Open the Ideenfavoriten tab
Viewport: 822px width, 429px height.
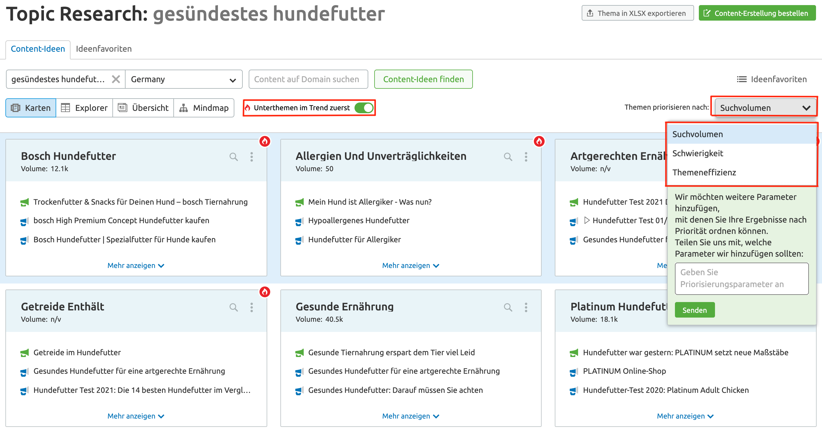tap(104, 49)
